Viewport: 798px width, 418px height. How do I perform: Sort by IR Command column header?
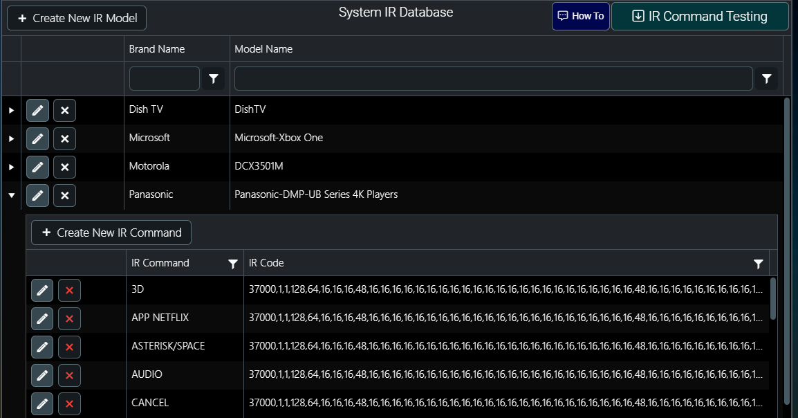pos(160,263)
